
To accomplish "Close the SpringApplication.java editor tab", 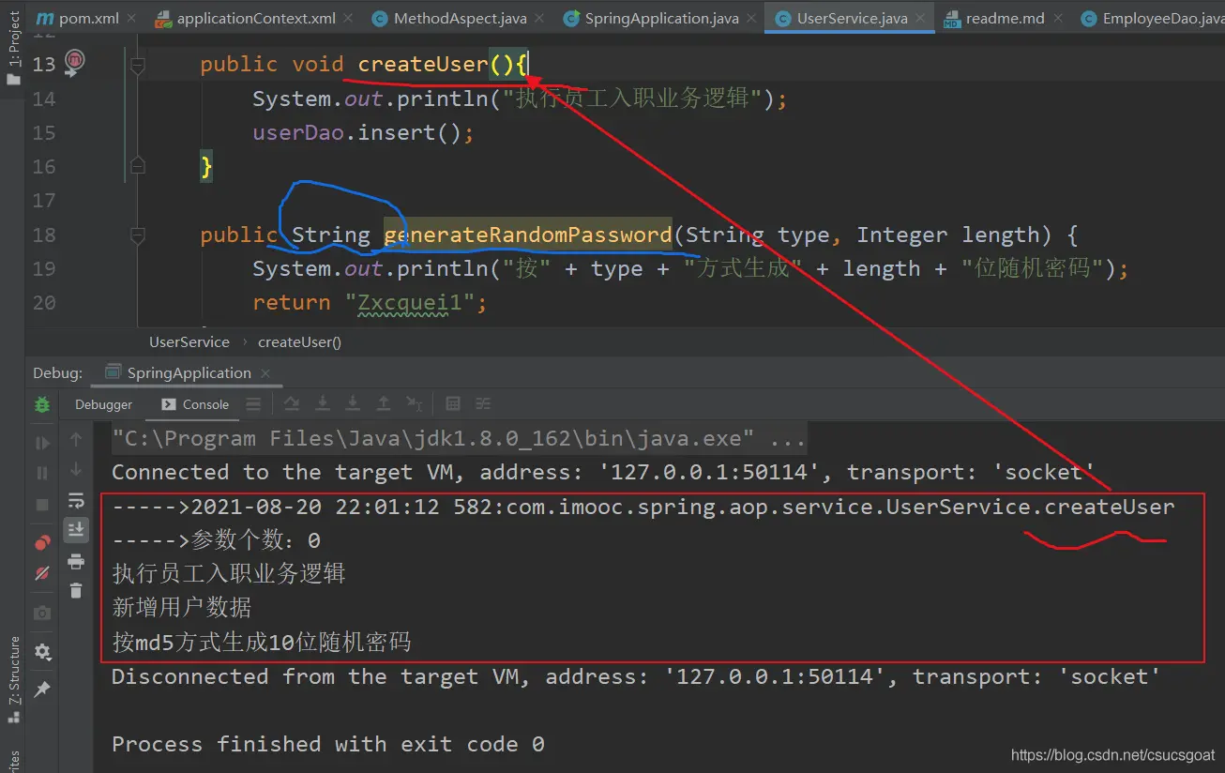I will [752, 19].
